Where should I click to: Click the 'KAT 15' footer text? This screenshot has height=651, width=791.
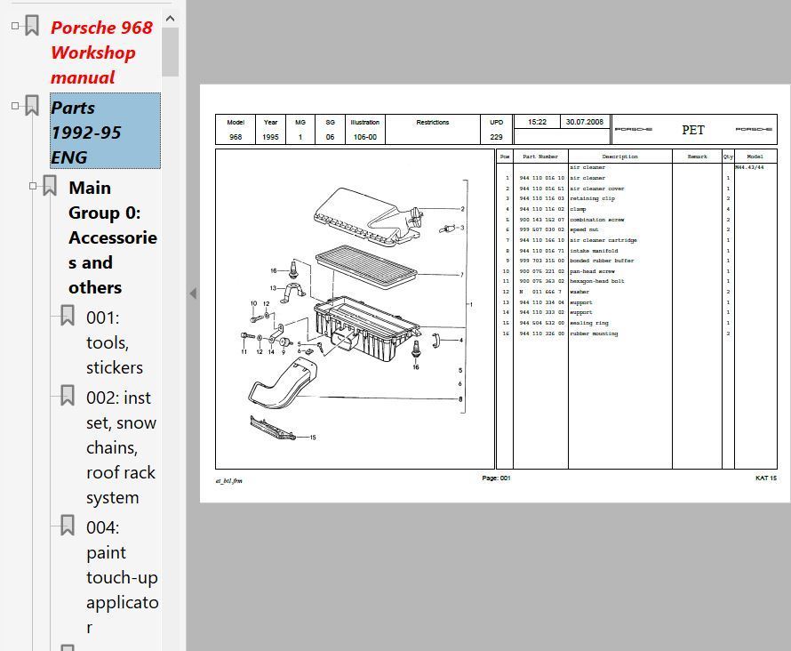tap(766, 478)
